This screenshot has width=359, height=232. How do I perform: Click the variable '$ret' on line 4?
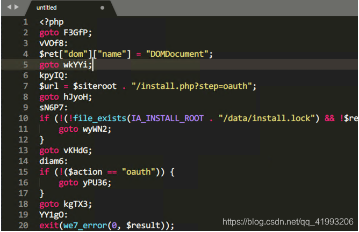pyautogui.click(x=49, y=54)
